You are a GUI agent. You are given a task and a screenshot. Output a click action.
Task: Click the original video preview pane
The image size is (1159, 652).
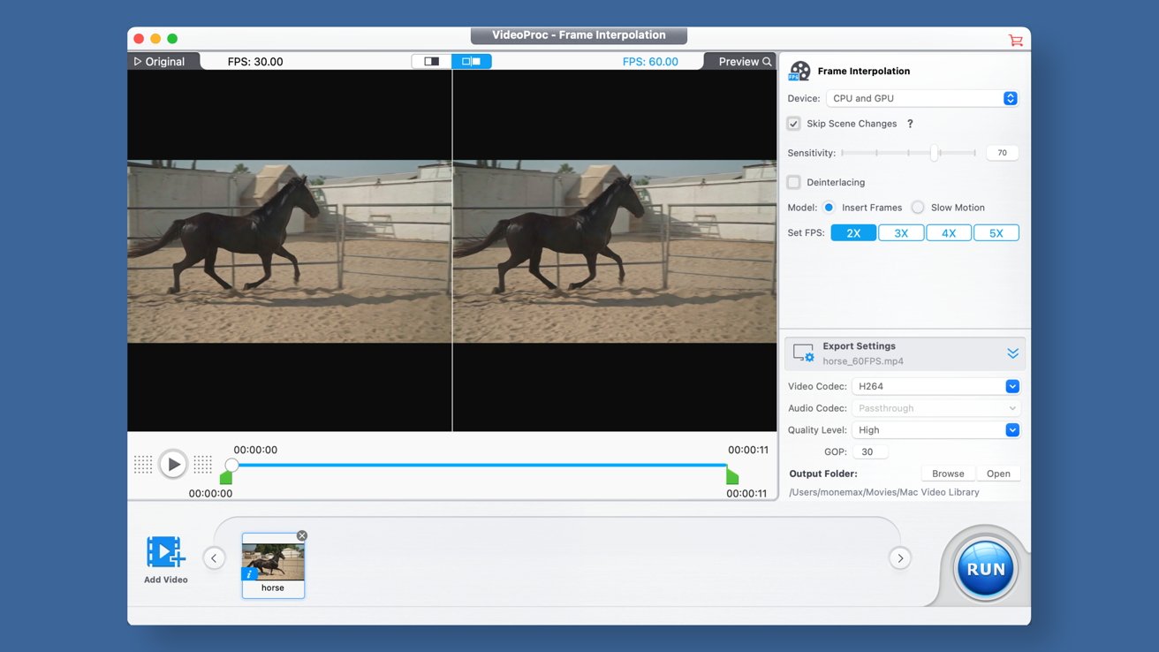[290, 251]
